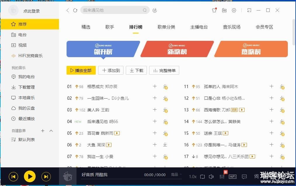Click the vertical scrollbar on the right

tap(294, 32)
